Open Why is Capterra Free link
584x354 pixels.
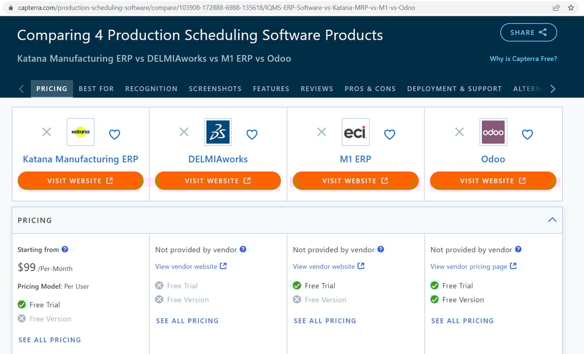click(x=523, y=59)
